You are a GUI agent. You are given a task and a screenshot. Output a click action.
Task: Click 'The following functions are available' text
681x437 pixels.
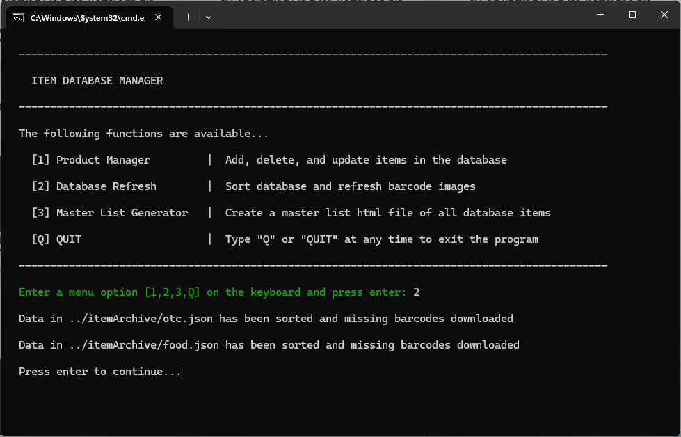[143, 134]
